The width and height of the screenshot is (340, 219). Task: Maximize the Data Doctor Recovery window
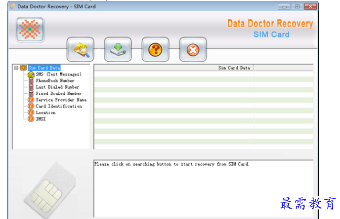pos(297,7)
